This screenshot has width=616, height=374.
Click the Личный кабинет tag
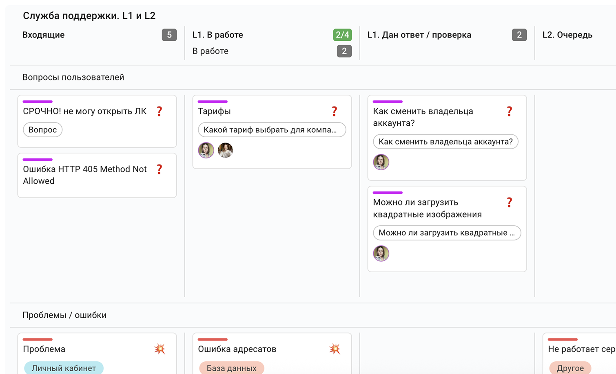pyautogui.click(x=64, y=368)
